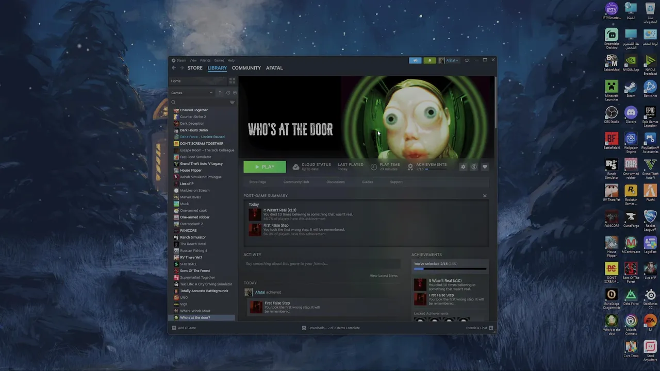
Task: Open Big Picture mode monitor icon
Action: [467, 60]
